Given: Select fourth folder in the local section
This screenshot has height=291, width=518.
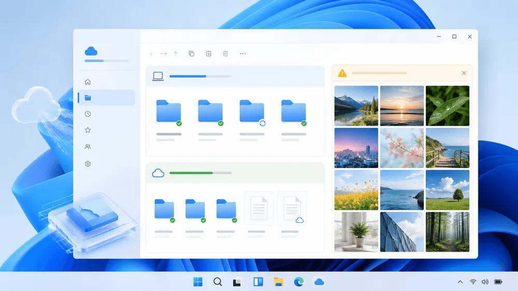Looking at the screenshot, I should (294, 113).
